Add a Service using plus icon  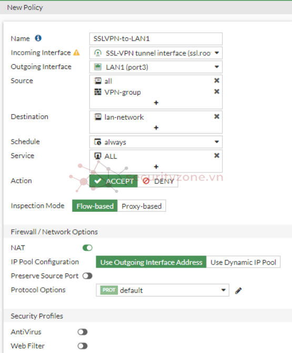pos(156,167)
